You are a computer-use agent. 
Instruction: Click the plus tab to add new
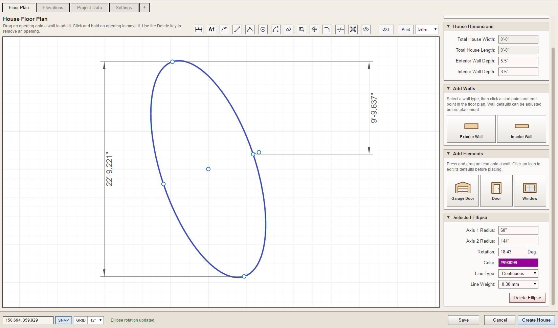coord(144,7)
